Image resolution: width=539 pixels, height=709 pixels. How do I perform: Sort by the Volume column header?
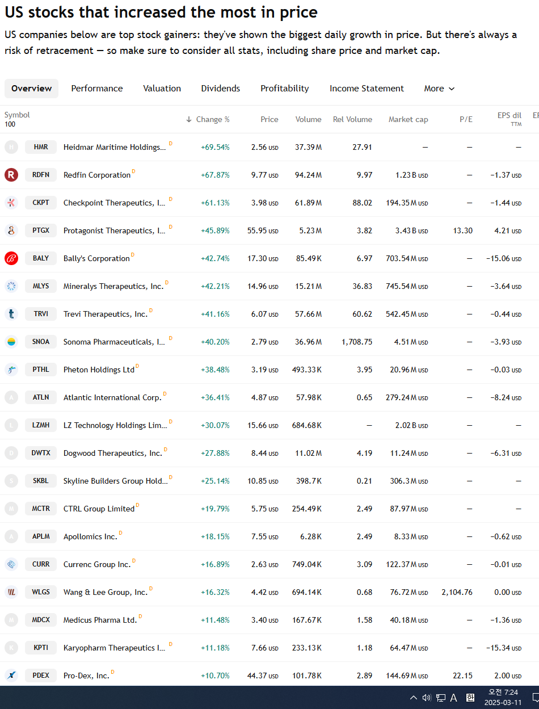pos(308,119)
